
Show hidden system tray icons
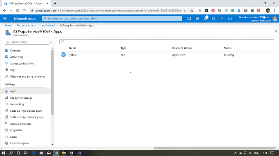click(235, 153)
